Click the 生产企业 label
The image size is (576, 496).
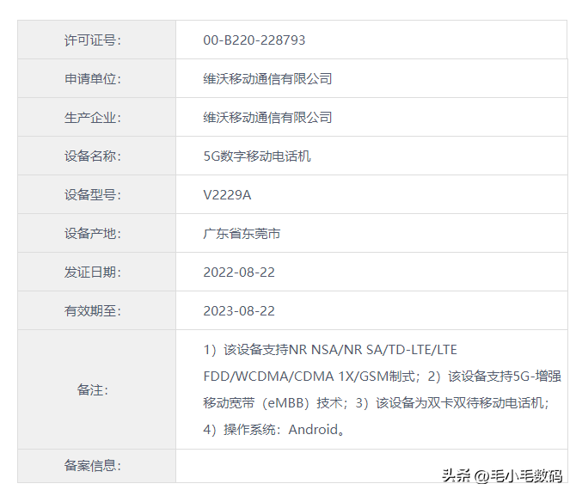93,118
